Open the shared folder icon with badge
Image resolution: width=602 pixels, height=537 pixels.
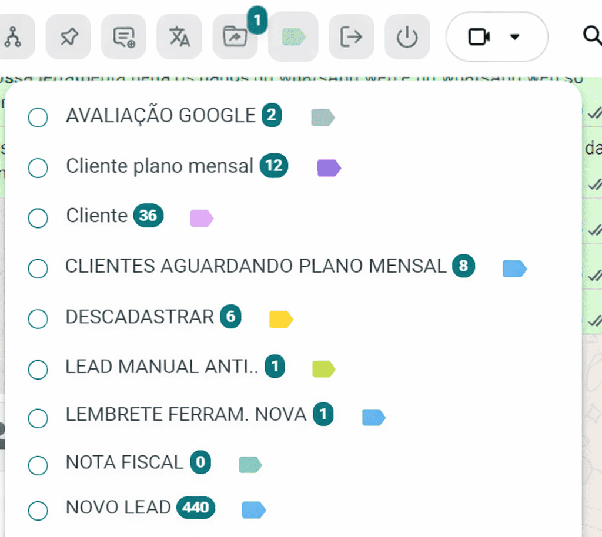(x=235, y=37)
